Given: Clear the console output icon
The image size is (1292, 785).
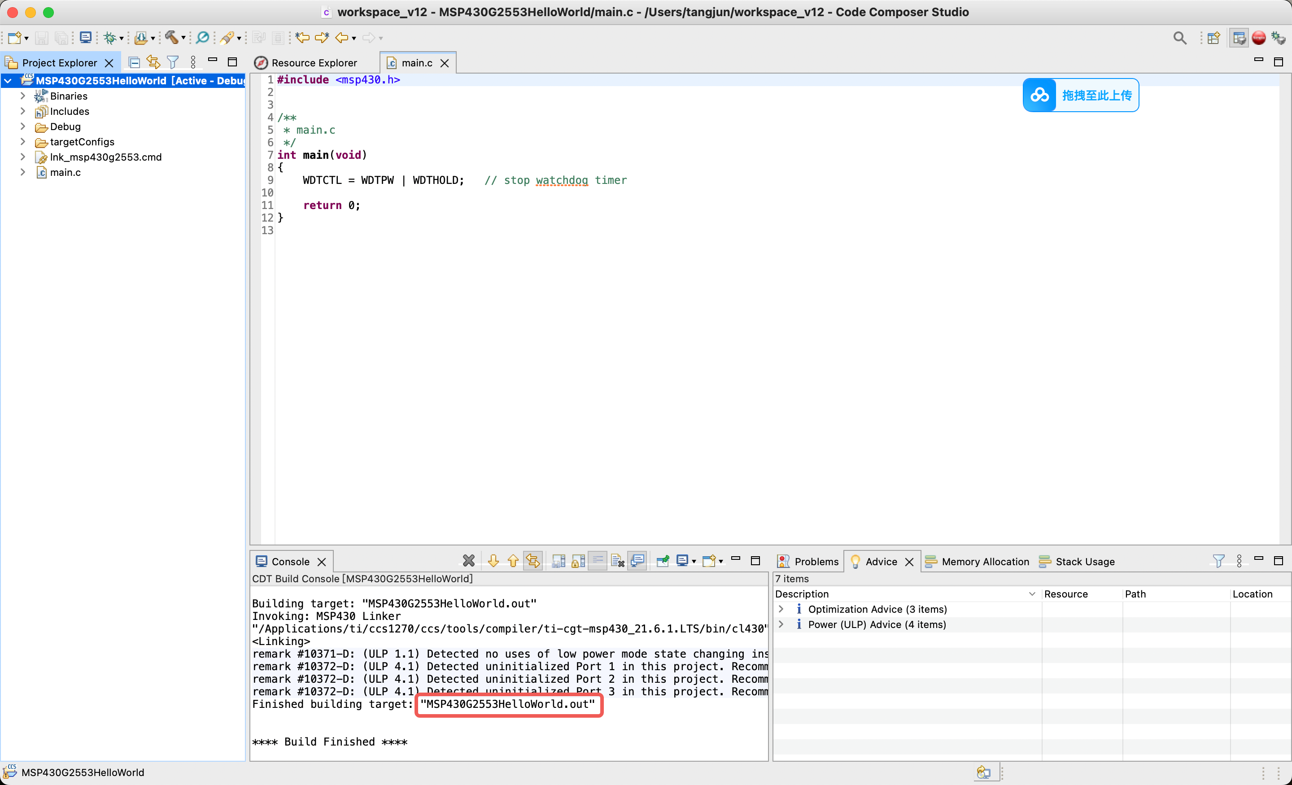Looking at the screenshot, I should tap(617, 561).
